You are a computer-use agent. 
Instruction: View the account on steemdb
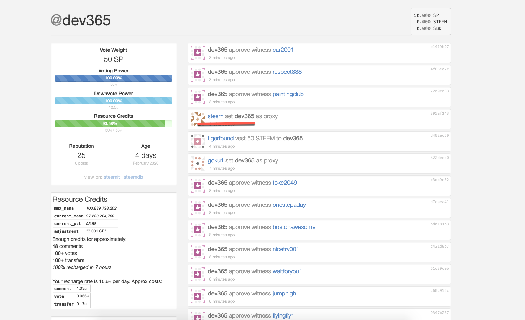coord(133,177)
